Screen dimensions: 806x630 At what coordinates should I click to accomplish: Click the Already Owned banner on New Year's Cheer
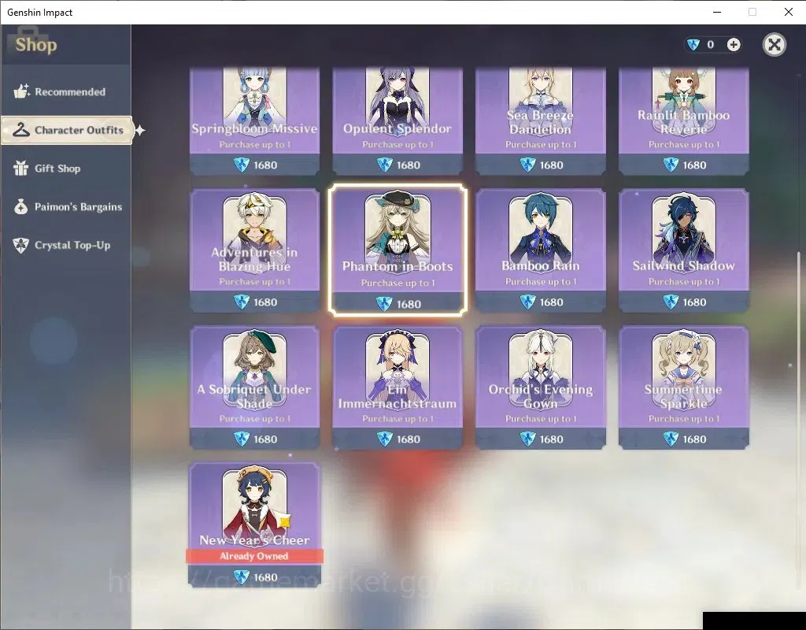(x=254, y=556)
